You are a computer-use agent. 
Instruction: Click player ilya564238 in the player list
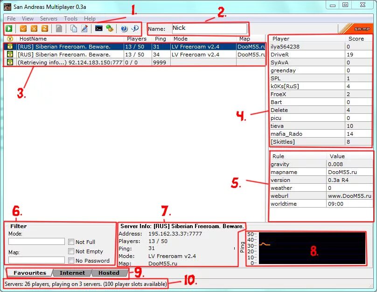coord(321,47)
